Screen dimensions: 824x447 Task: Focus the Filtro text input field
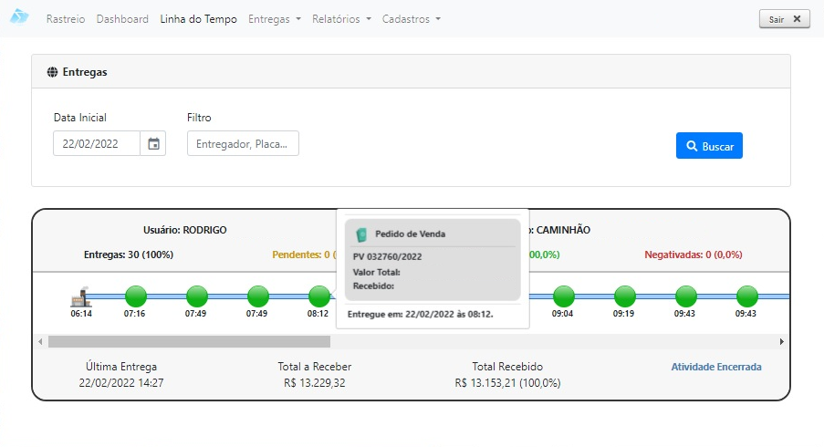(243, 143)
